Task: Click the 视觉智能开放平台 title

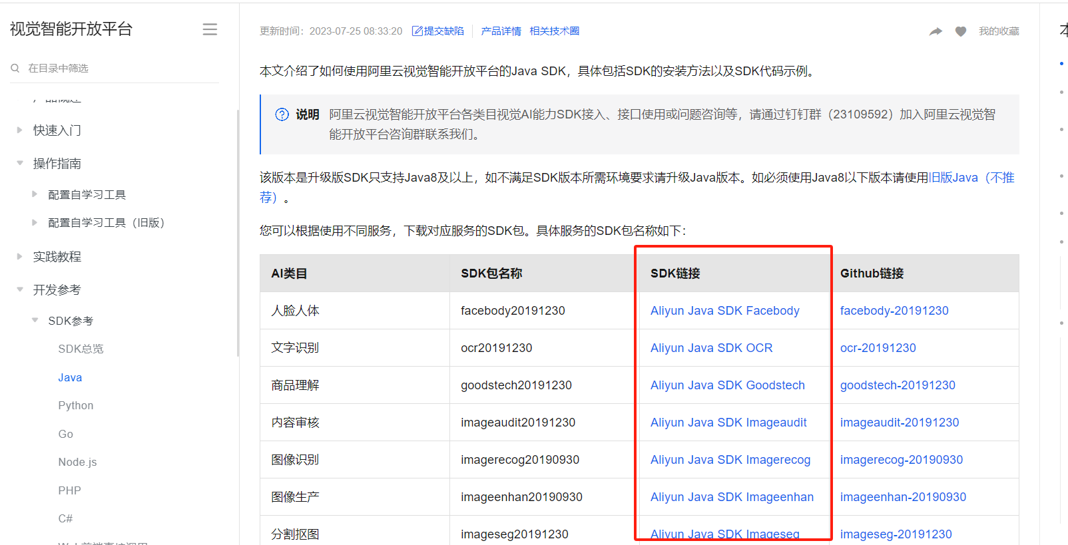Action: [x=71, y=29]
